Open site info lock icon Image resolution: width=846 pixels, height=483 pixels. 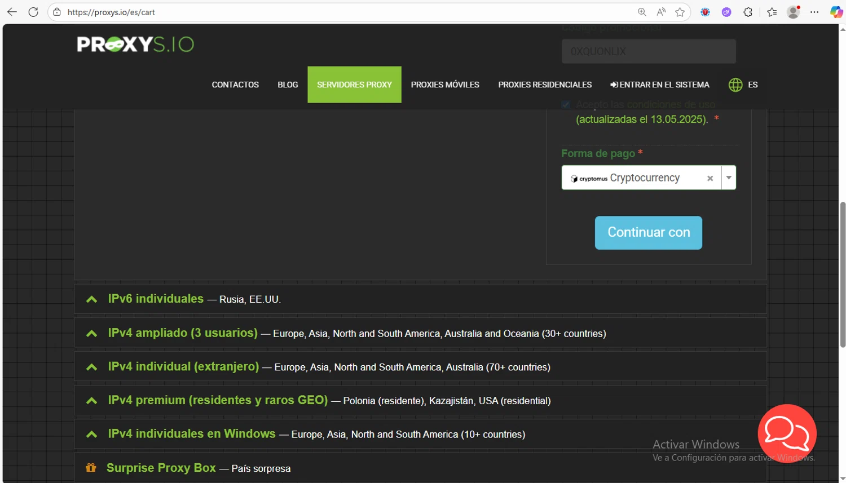coord(57,12)
